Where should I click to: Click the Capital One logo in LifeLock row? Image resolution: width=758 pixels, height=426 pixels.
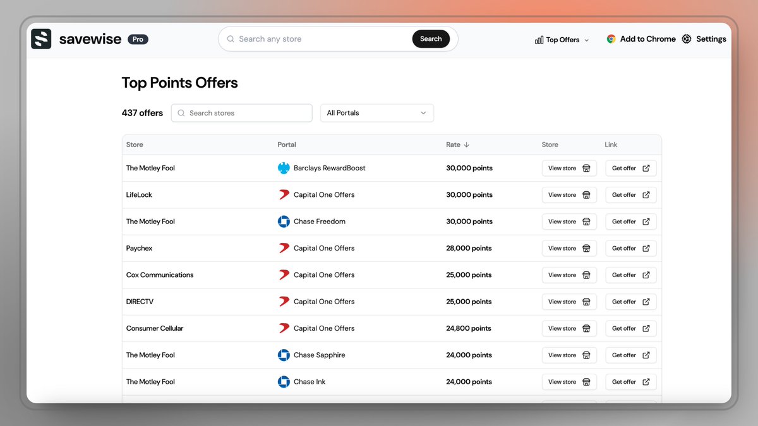click(284, 194)
